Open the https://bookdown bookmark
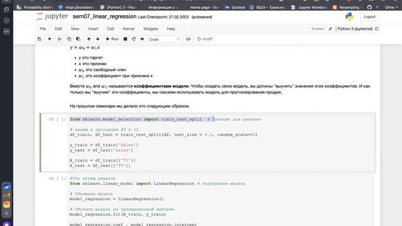The height and width of the screenshot is (226, 402). [x=77, y=8]
